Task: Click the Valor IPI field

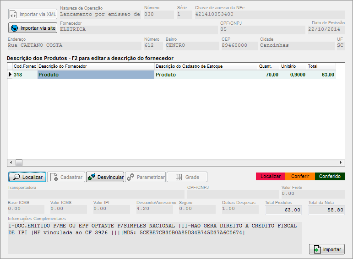Action: pyautogui.click(x=112, y=209)
